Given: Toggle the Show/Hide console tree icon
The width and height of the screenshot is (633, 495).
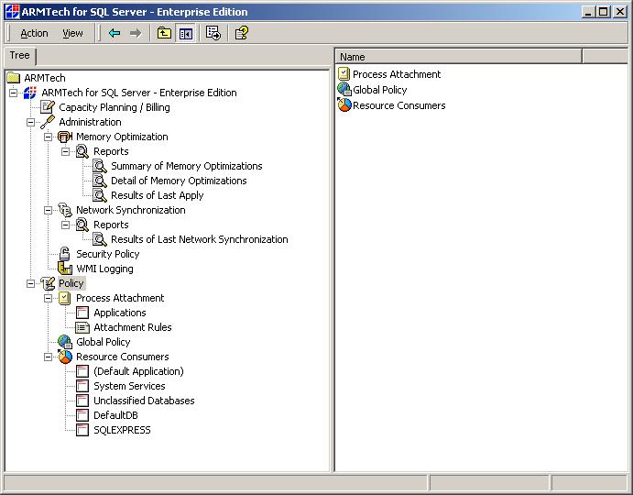Looking at the screenshot, I should (x=186, y=34).
